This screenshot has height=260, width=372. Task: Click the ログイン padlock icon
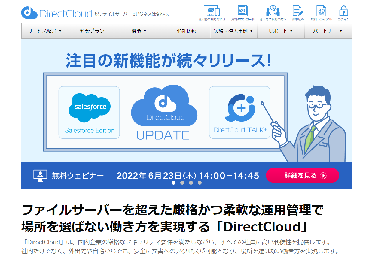tap(343, 11)
